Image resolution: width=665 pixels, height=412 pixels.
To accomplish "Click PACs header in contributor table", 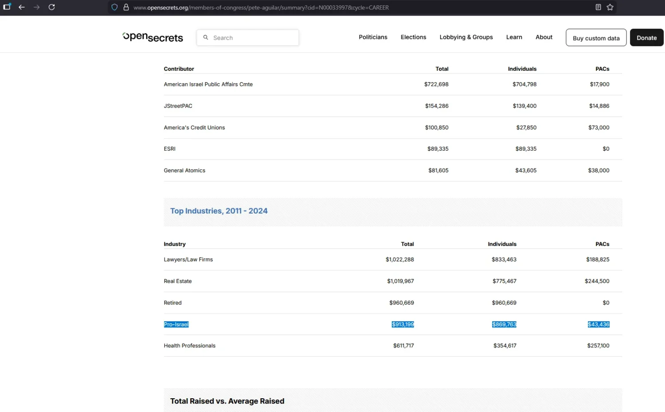I will click(x=602, y=69).
